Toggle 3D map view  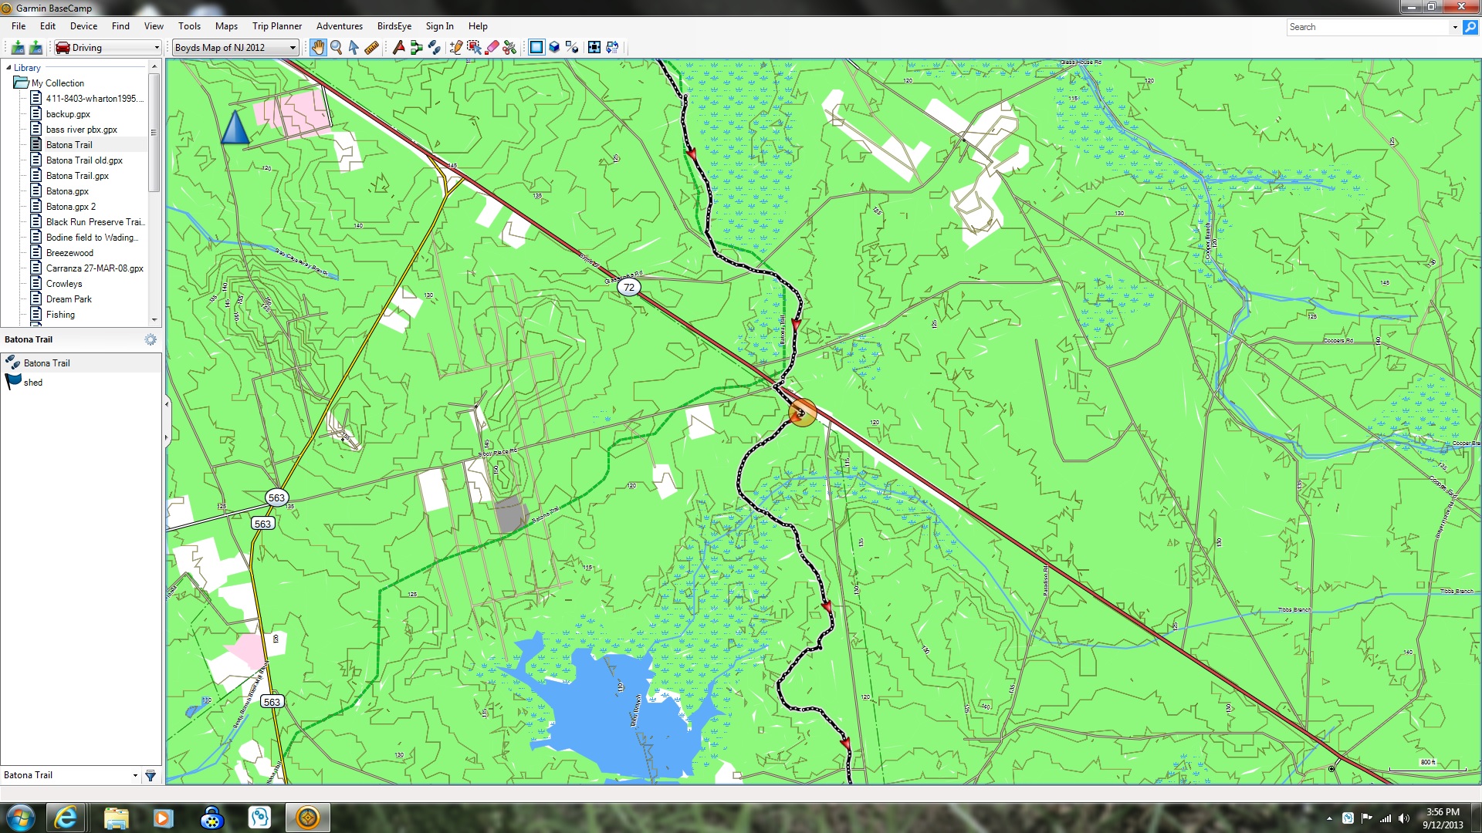point(554,48)
